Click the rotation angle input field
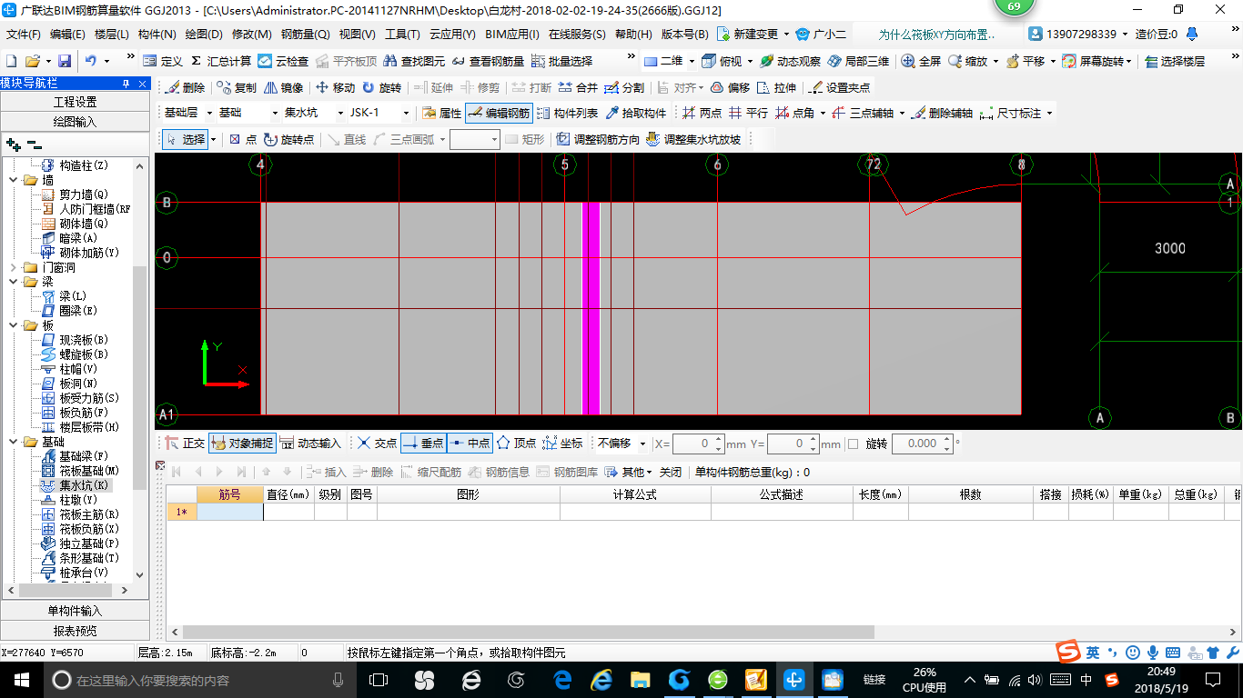The height and width of the screenshot is (698, 1243). coord(922,444)
